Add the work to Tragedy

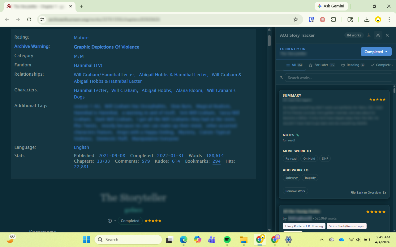[310, 178]
